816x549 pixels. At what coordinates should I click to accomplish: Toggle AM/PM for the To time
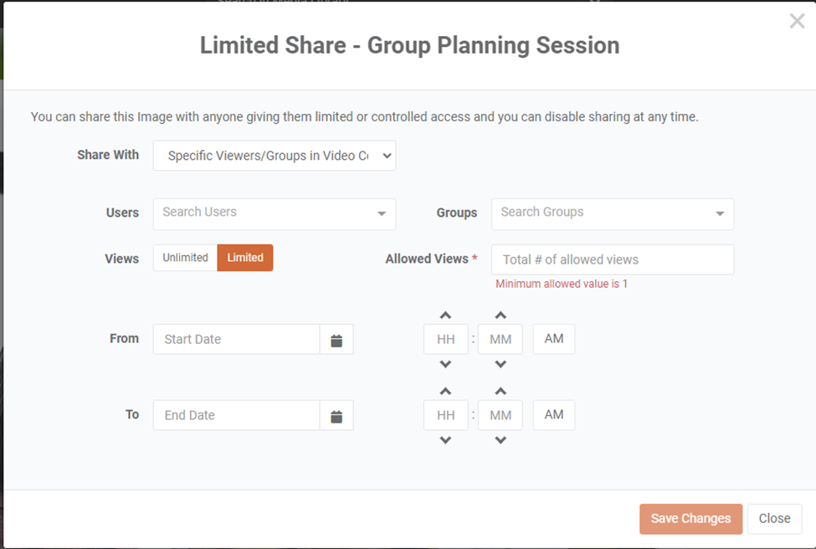coord(554,415)
